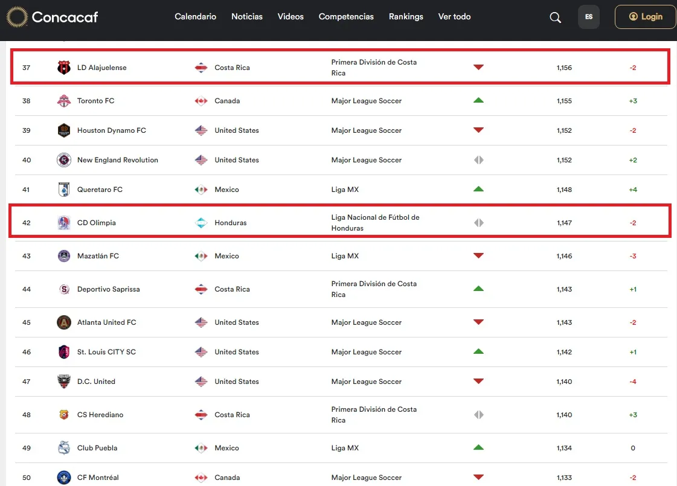Click the Atlanta United FC crest
Screen dimensions: 677x486
point(63,322)
